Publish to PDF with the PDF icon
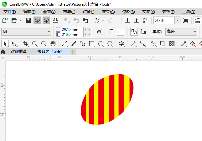The height and width of the screenshot is (141, 202). click(x=146, y=20)
